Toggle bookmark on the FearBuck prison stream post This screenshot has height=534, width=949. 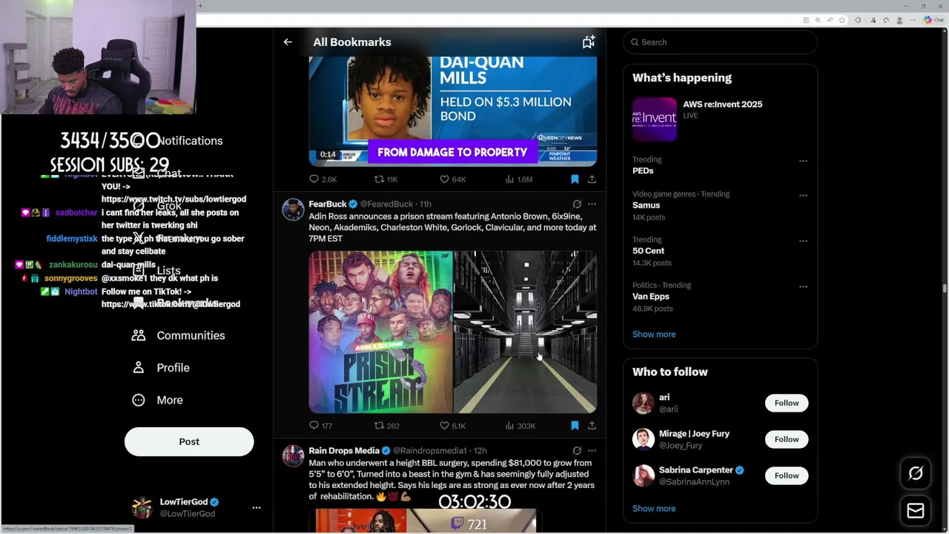[575, 426]
